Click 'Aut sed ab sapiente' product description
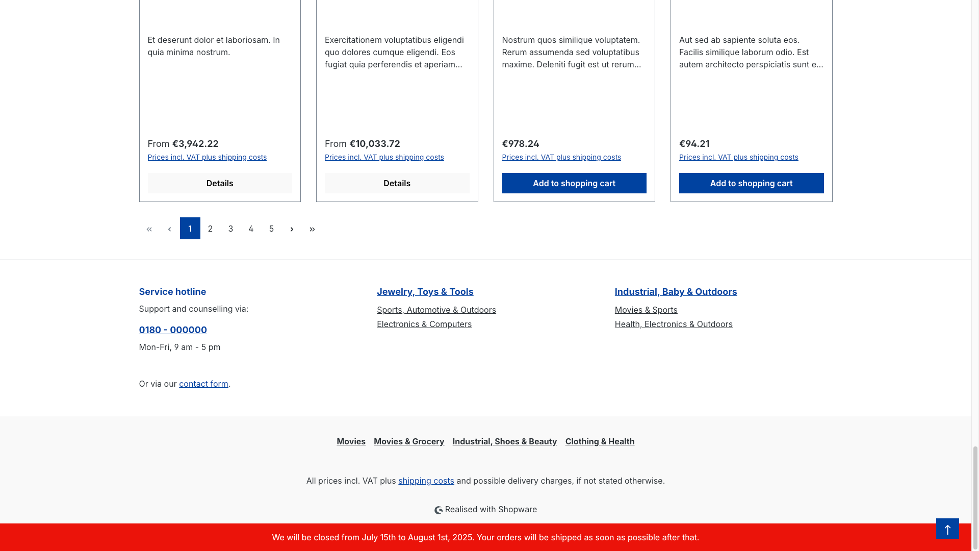This screenshot has width=979, height=551. pyautogui.click(x=751, y=52)
